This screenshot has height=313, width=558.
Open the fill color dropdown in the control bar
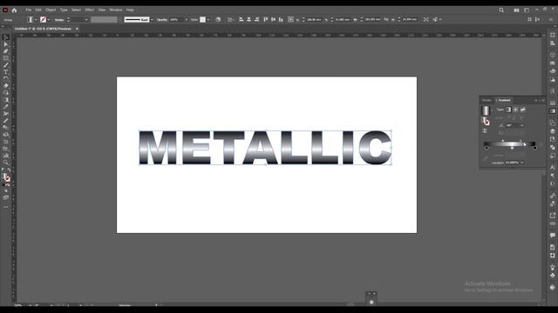(36, 19)
